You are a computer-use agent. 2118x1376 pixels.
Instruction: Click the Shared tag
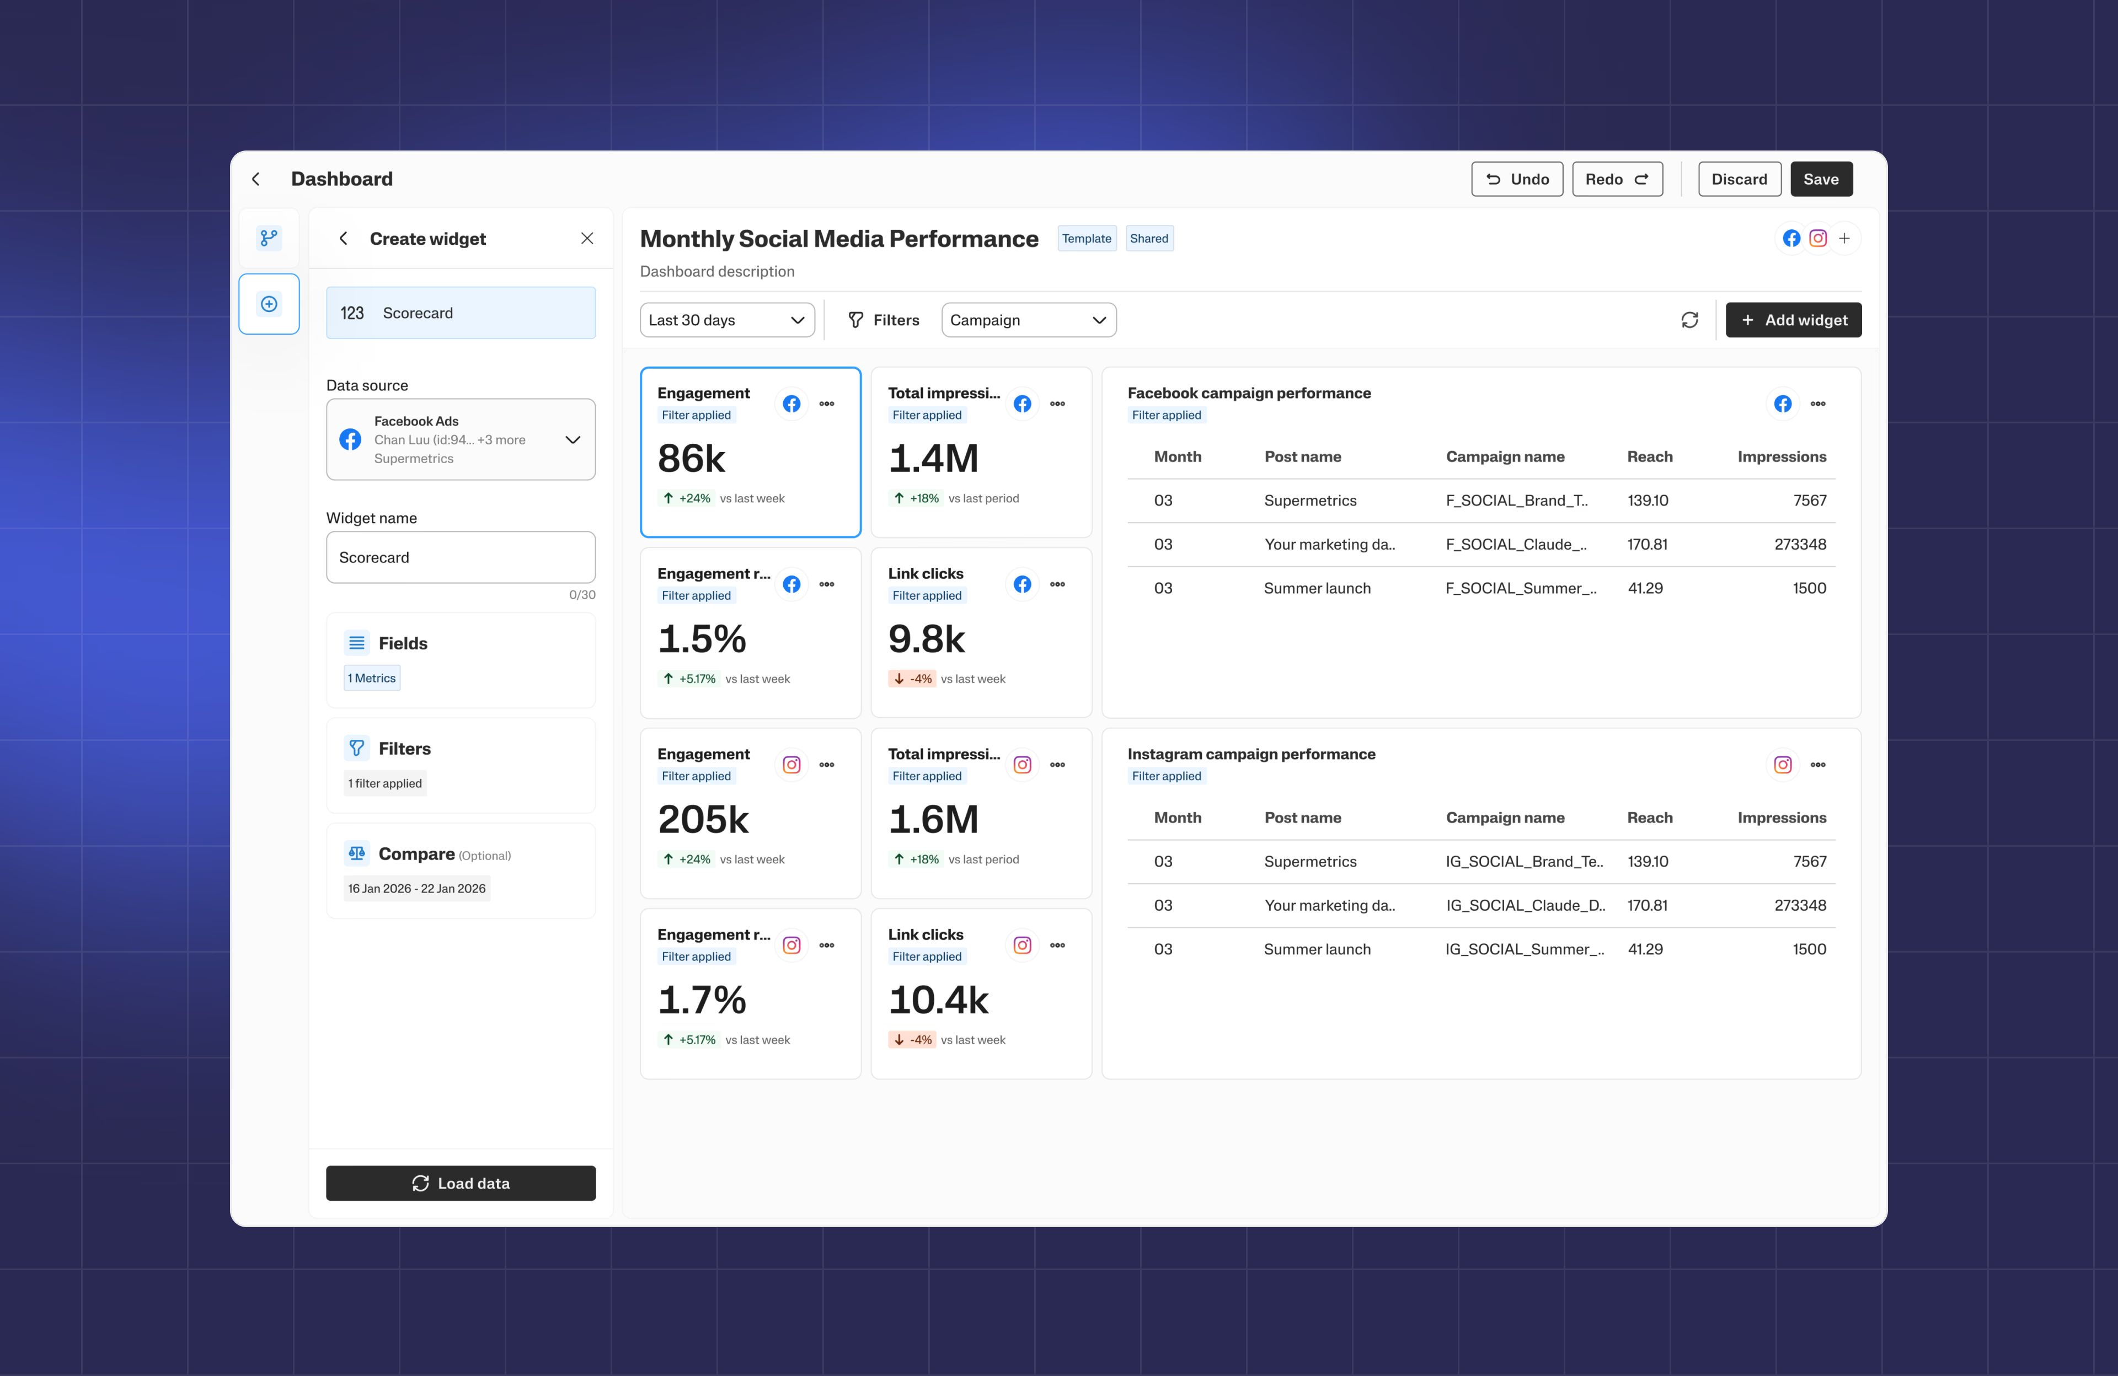pyautogui.click(x=1149, y=238)
